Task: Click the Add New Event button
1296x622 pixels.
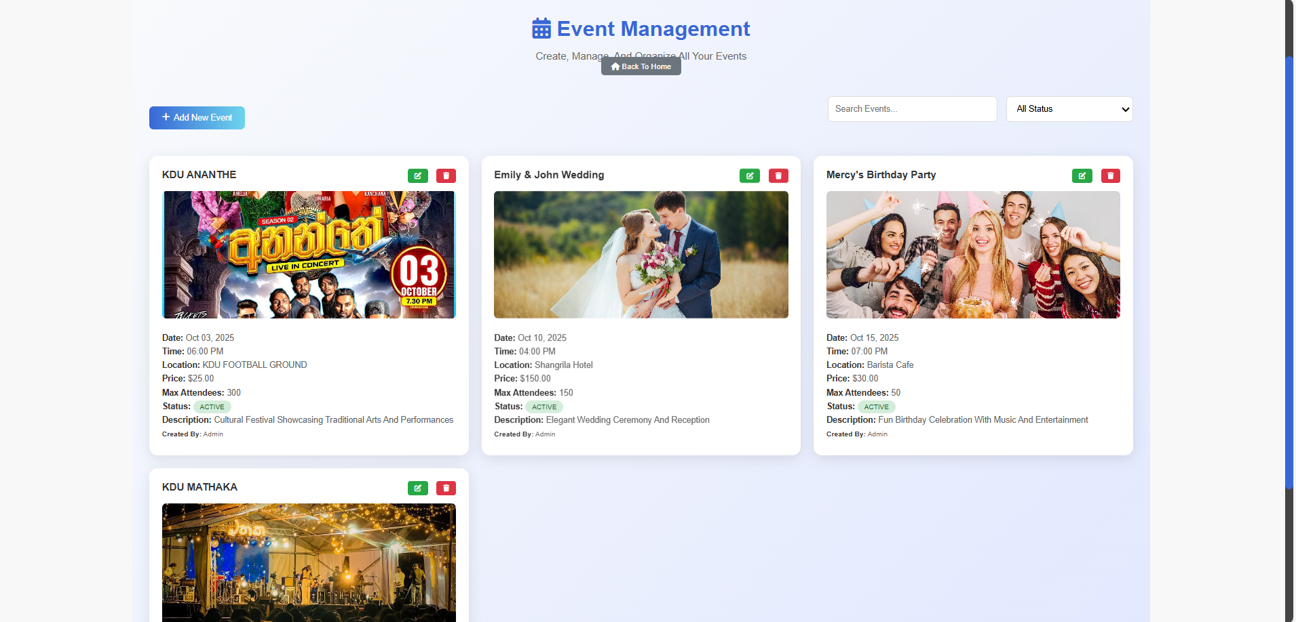Action: (x=197, y=117)
